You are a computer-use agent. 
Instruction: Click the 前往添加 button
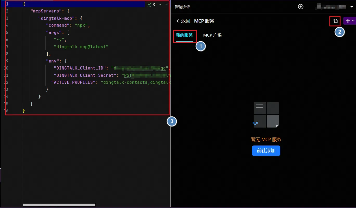(266, 151)
